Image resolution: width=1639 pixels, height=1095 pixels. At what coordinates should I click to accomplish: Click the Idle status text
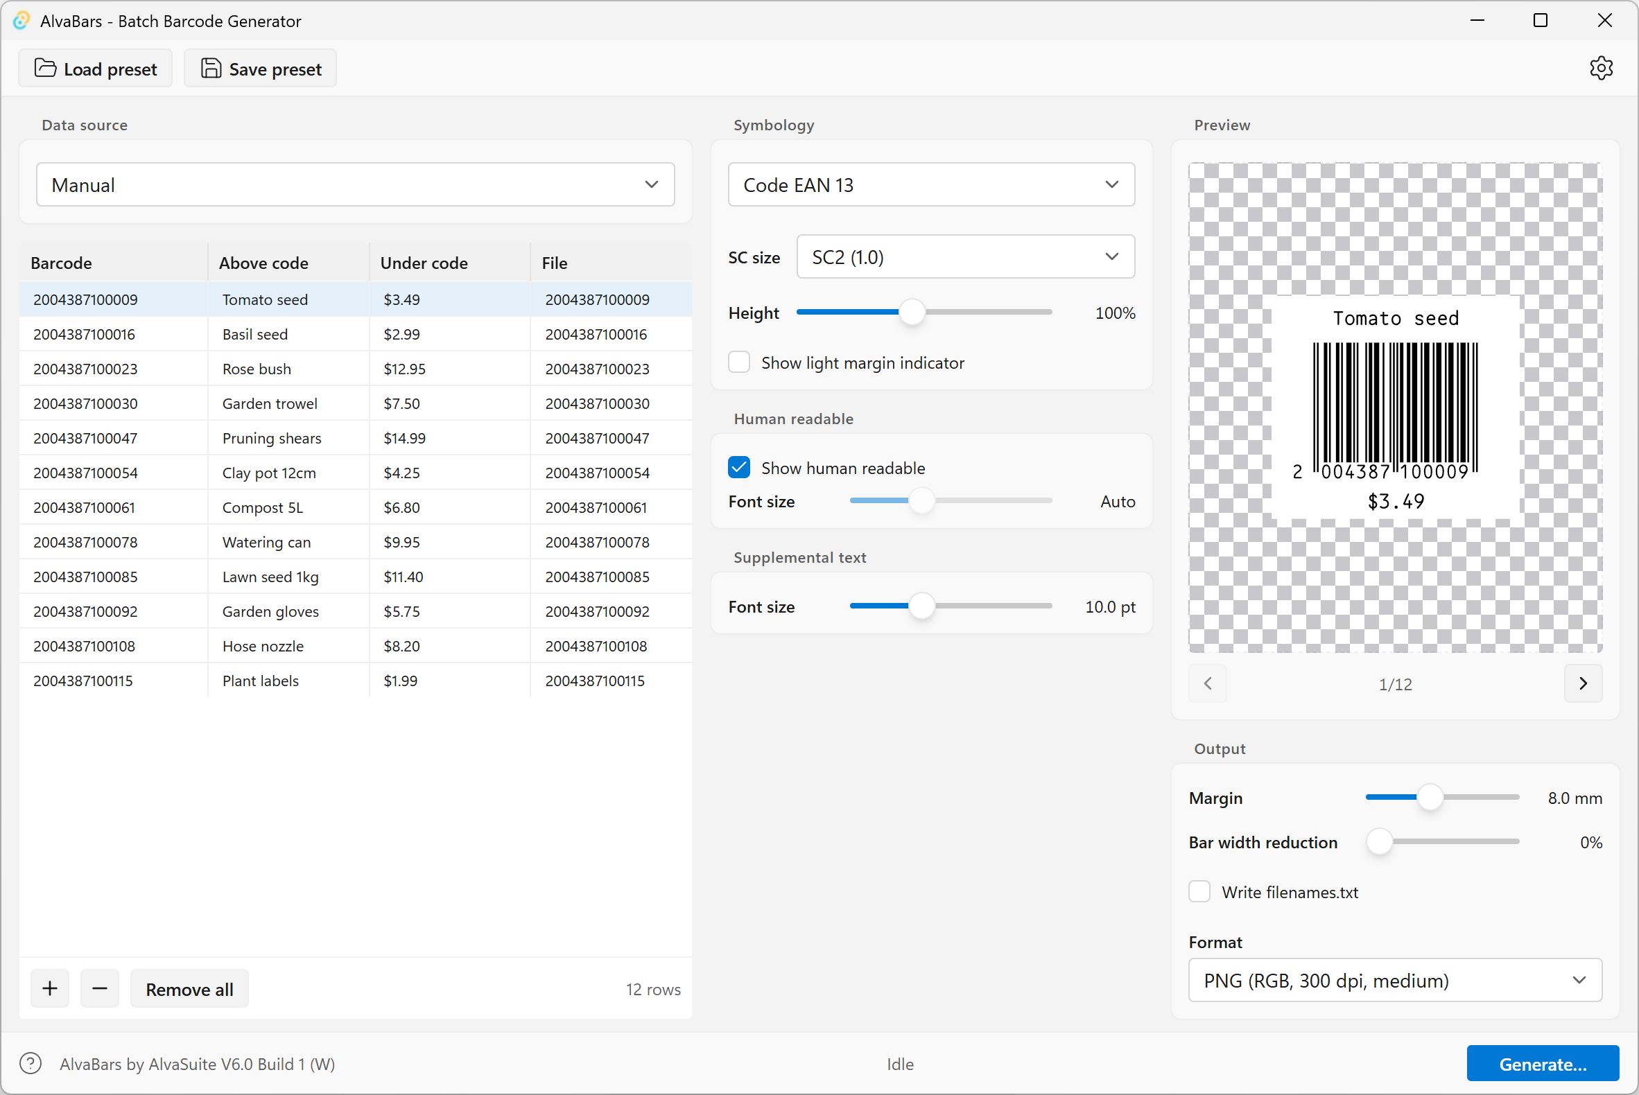[x=900, y=1064]
